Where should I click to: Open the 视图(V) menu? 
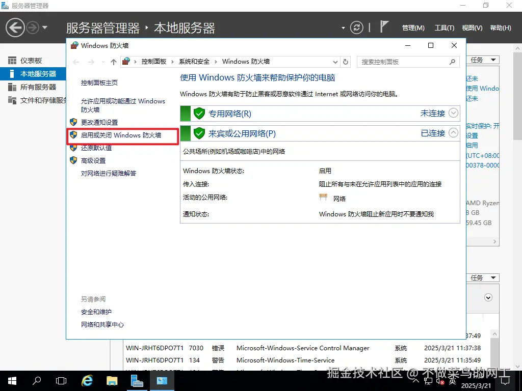tap(472, 27)
